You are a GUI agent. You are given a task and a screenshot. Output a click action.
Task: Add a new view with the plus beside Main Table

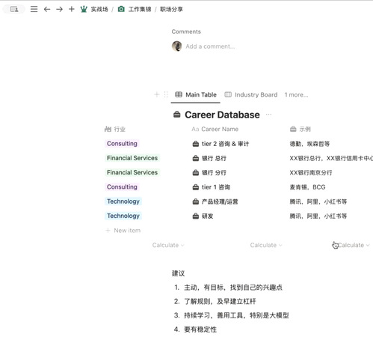tap(157, 94)
